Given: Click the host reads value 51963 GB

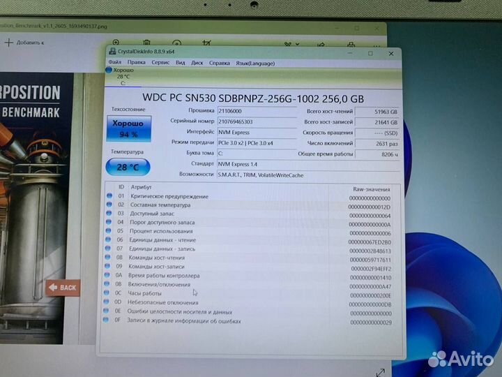Looking at the screenshot, I should [377, 112].
